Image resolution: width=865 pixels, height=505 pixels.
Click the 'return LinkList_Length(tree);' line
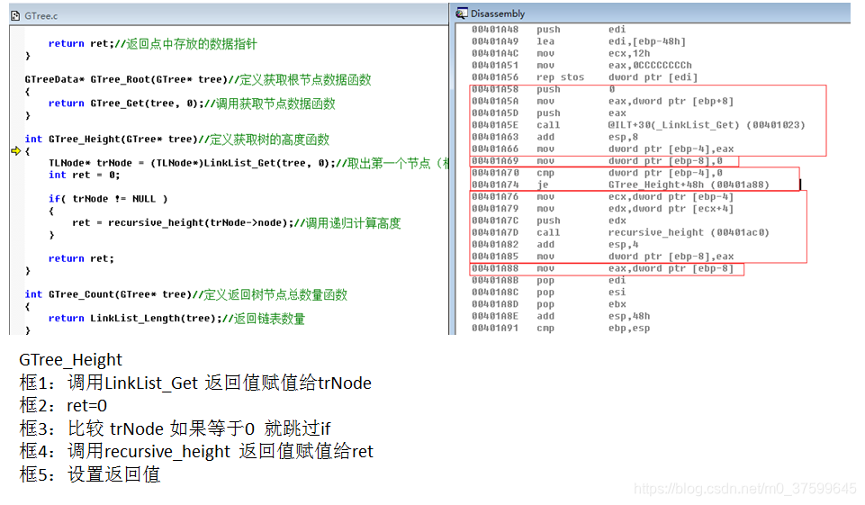coord(176,319)
